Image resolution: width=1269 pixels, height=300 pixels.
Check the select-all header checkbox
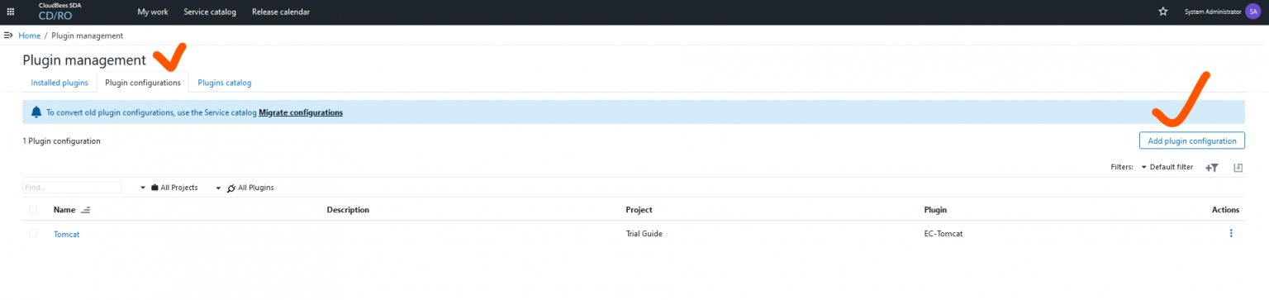click(33, 210)
